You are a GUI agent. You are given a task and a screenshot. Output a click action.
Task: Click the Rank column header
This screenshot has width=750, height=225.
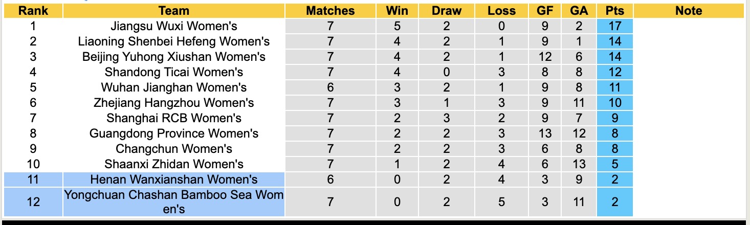tap(33, 11)
